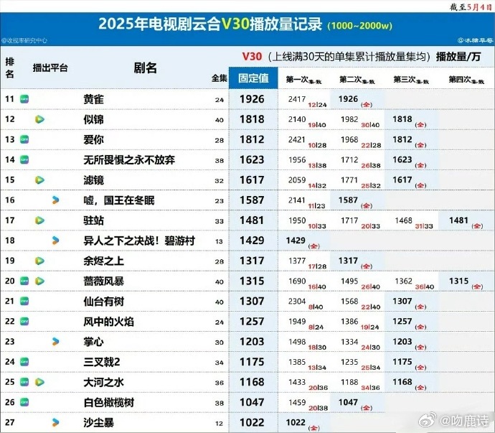Click the Tencent Video icon beside 似锦

click(x=39, y=119)
